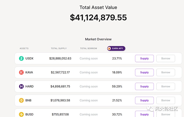Click the BNB yellow coin icon
This screenshot has height=117, width=184.
tap(21, 100)
